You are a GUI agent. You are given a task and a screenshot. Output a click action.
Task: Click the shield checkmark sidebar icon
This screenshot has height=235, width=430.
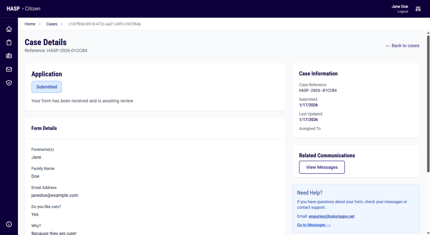[9, 83]
